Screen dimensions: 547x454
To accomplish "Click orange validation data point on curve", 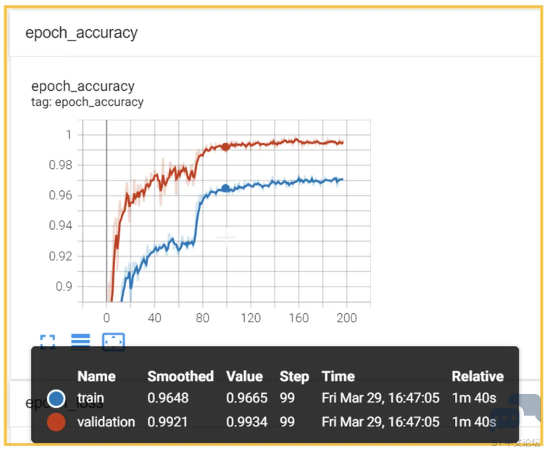I will tap(226, 146).
